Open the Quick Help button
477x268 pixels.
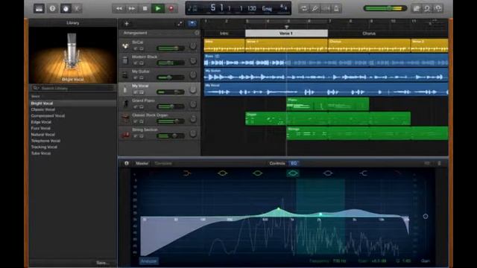pos(52,8)
